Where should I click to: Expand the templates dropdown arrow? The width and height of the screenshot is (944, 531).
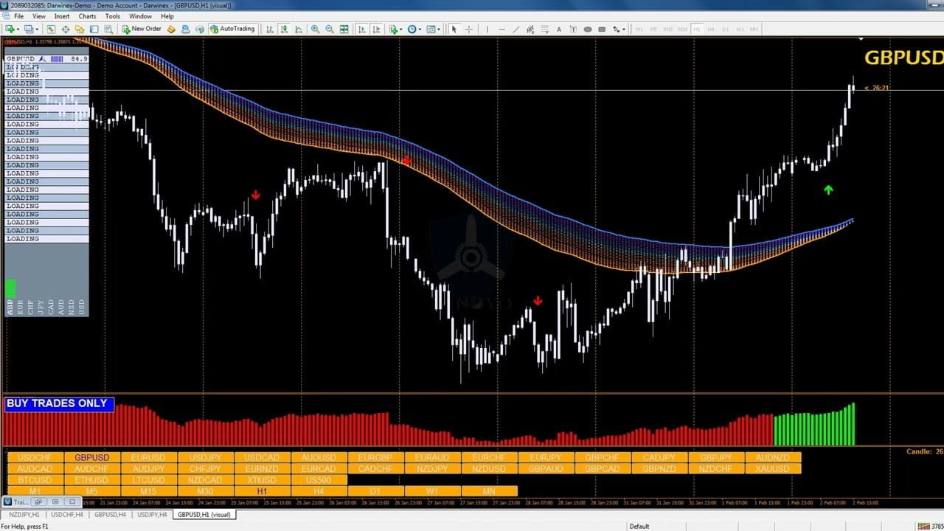point(439,29)
